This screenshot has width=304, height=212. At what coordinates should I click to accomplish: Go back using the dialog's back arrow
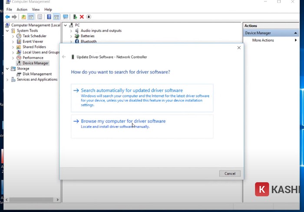coord(64,57)
